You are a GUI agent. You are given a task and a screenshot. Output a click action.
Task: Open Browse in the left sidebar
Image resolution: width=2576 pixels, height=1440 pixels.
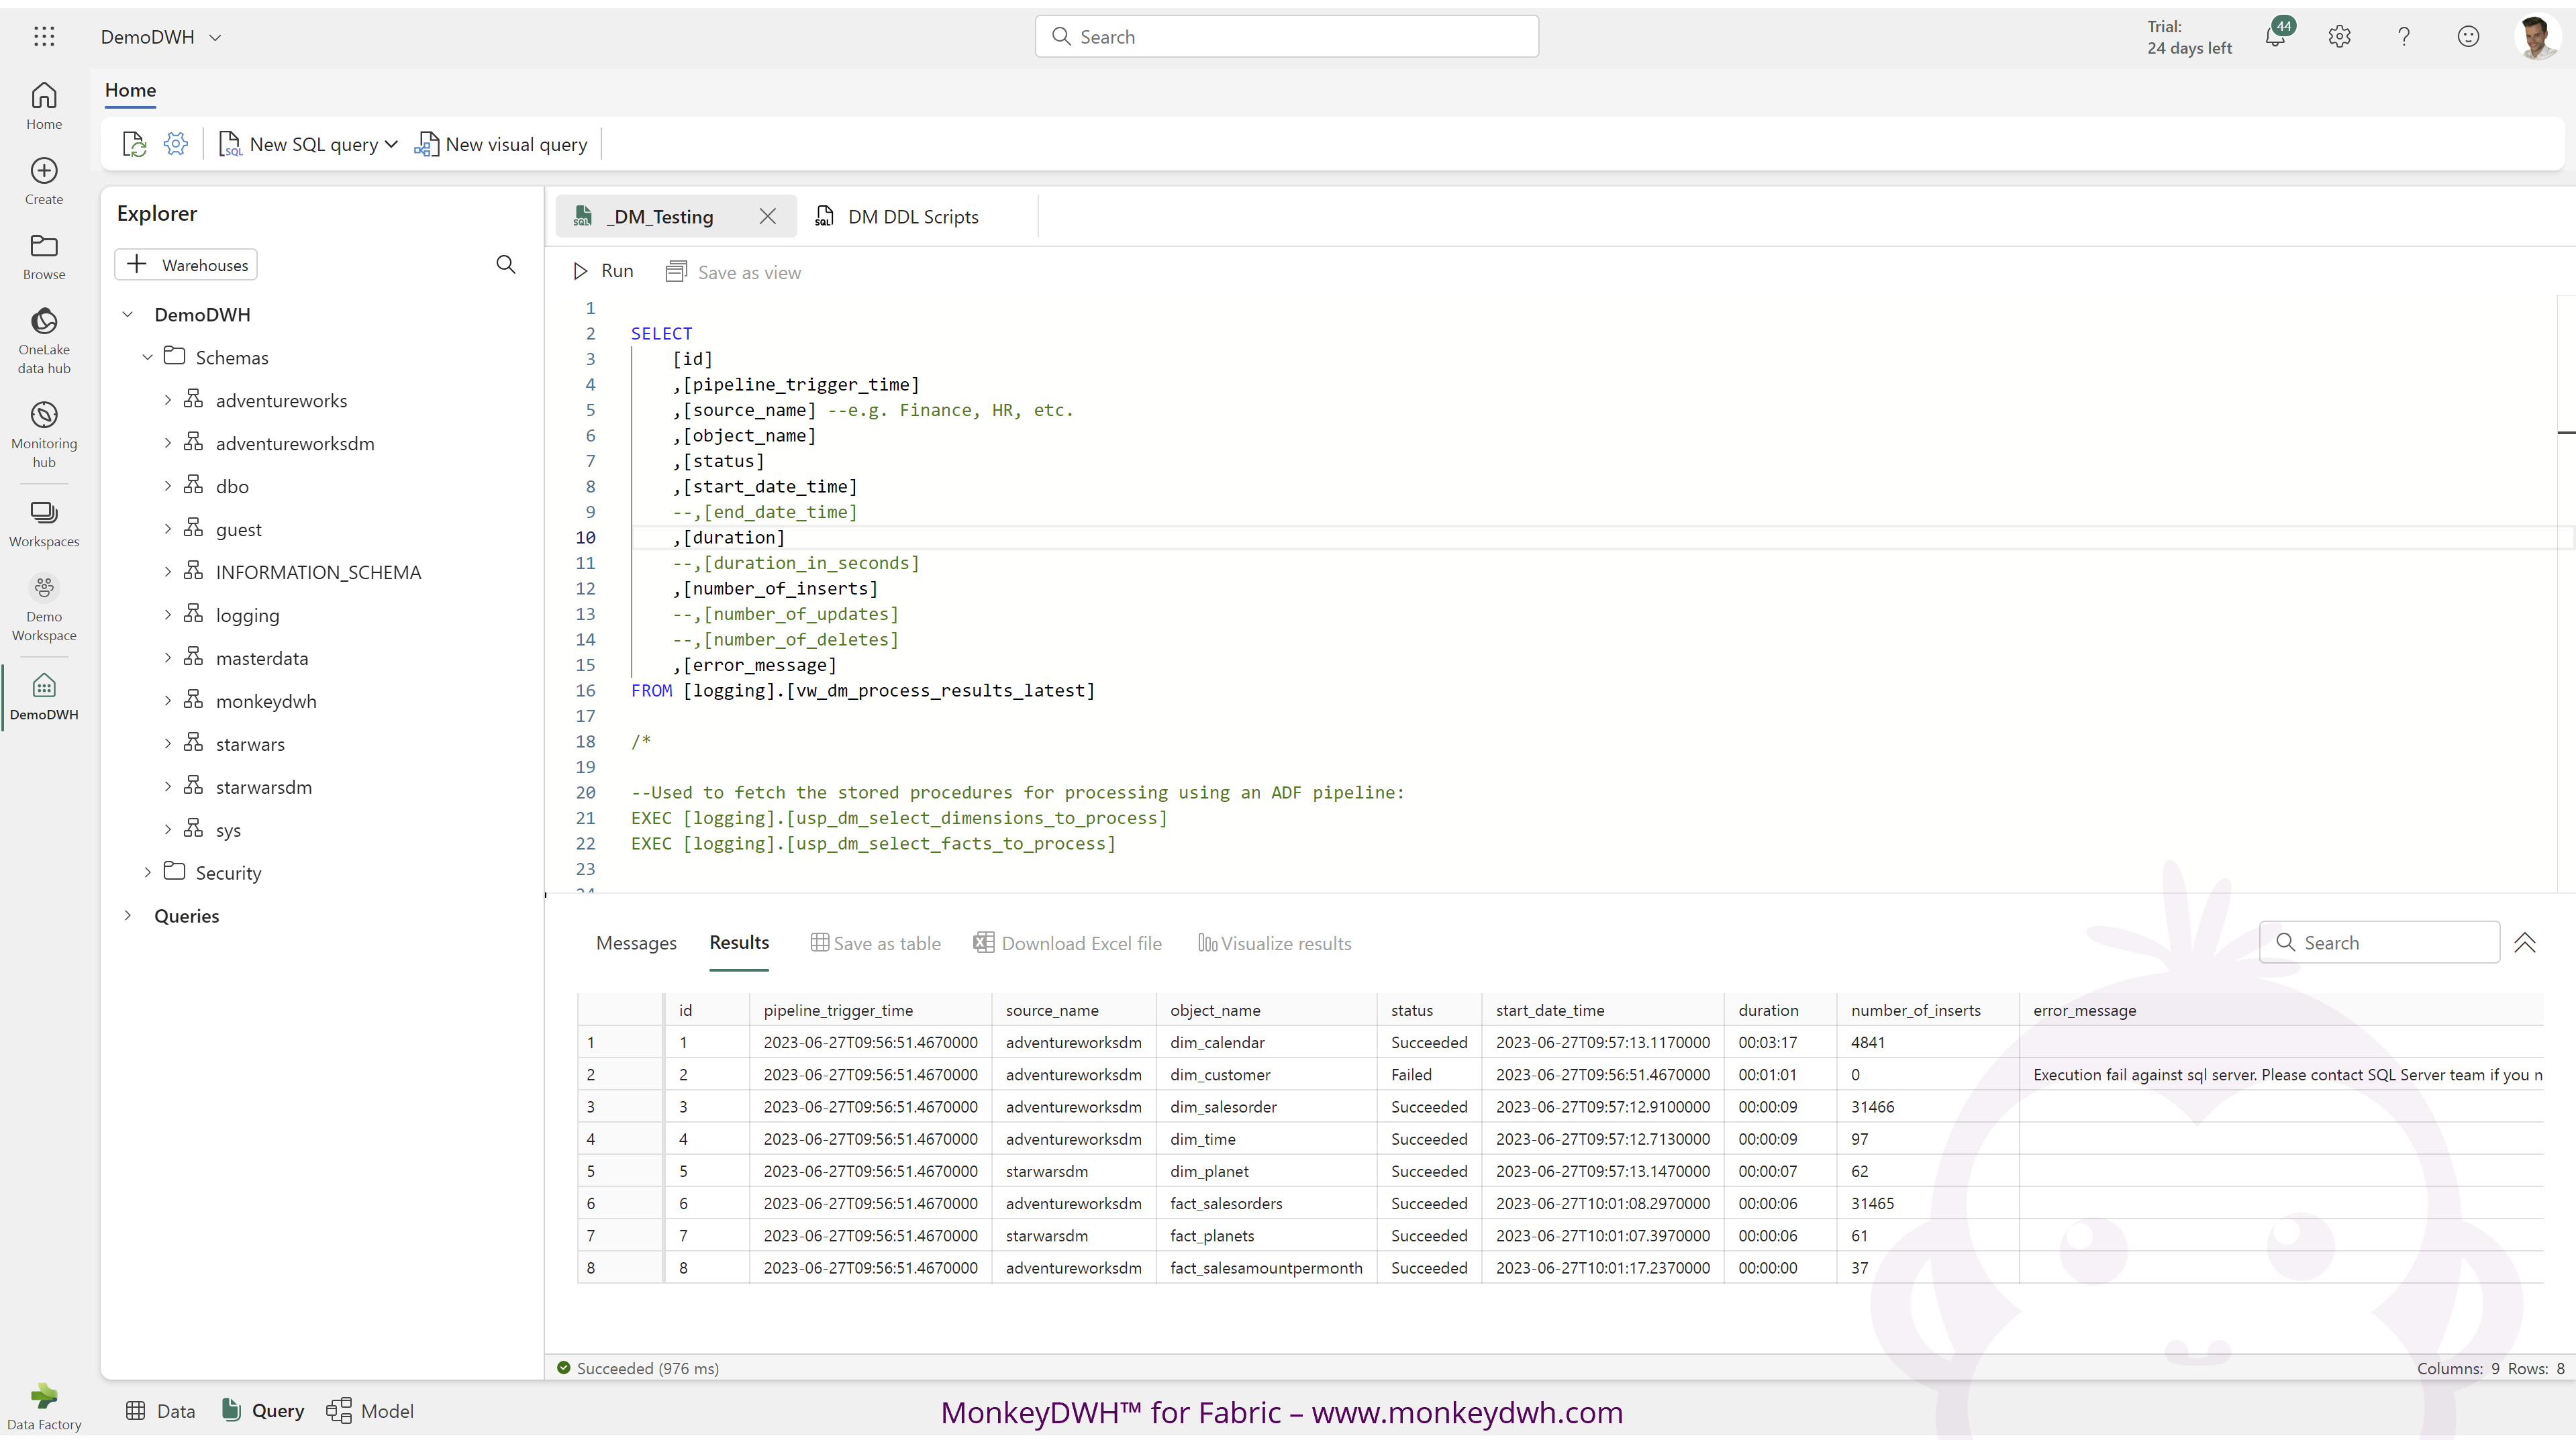(x=44, y=257)
